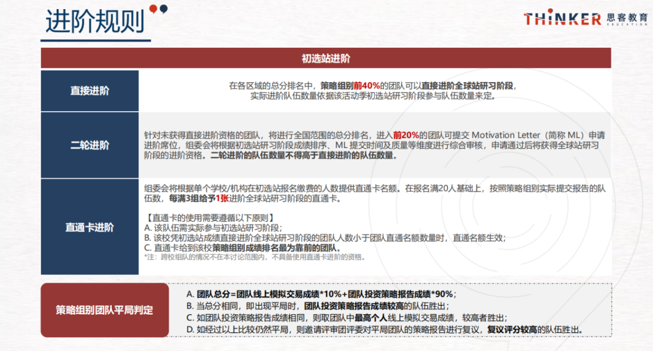653x351 pixels.
Task: Click the red 前40% text
Action: pyautogui.click(x=366, y=86)
